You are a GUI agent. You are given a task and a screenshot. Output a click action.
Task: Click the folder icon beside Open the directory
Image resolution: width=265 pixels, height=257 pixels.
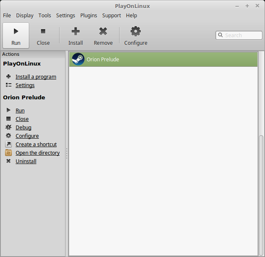click(x=8, y=153)
